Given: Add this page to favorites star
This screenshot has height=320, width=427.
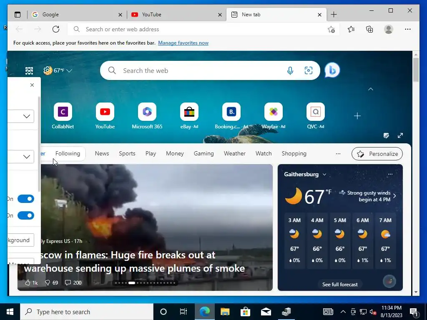Looking at the screenshot, I should coord(331,30).
